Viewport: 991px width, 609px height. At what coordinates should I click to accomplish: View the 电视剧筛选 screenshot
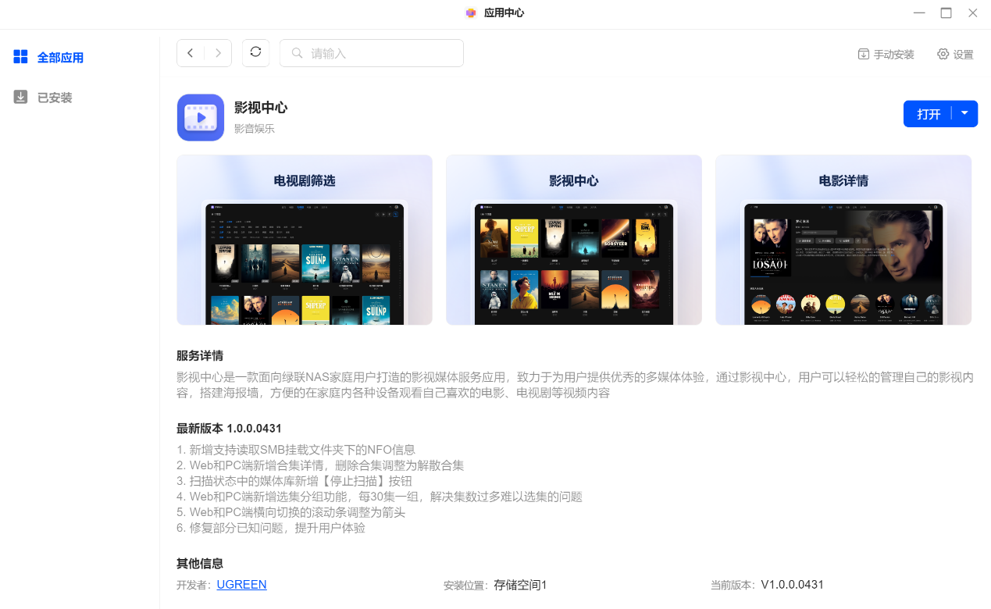coord(305,240)
